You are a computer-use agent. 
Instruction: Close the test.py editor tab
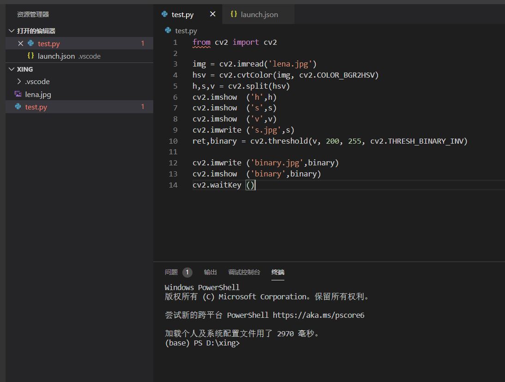tap(212, 14)
